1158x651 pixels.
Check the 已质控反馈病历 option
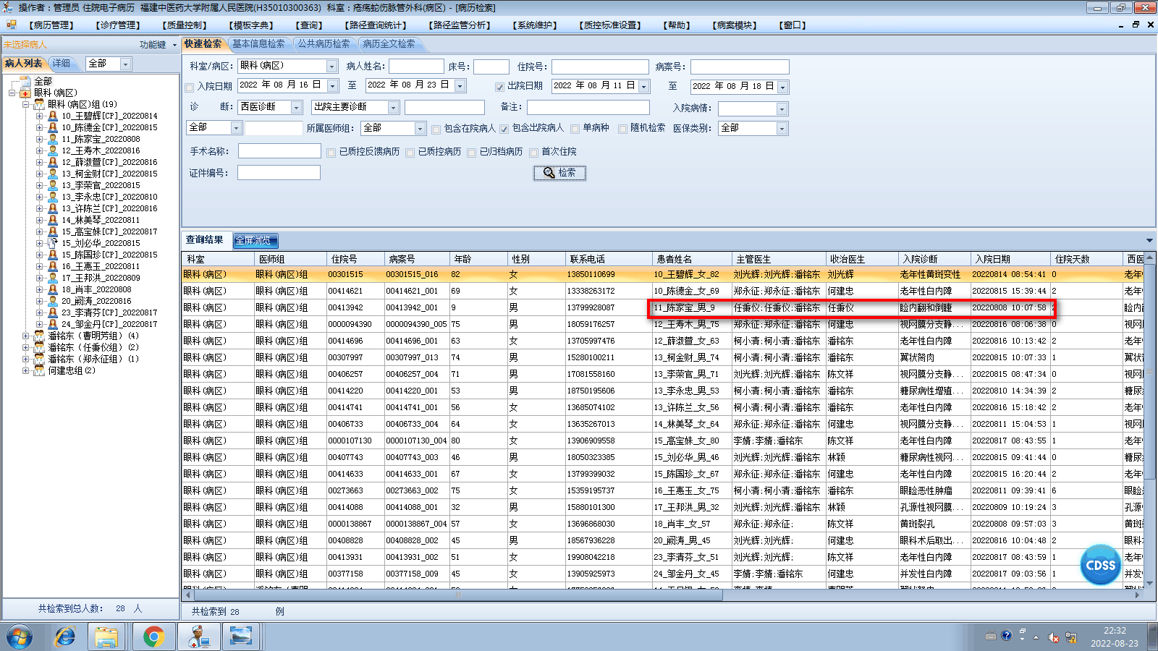coord(331,153)
